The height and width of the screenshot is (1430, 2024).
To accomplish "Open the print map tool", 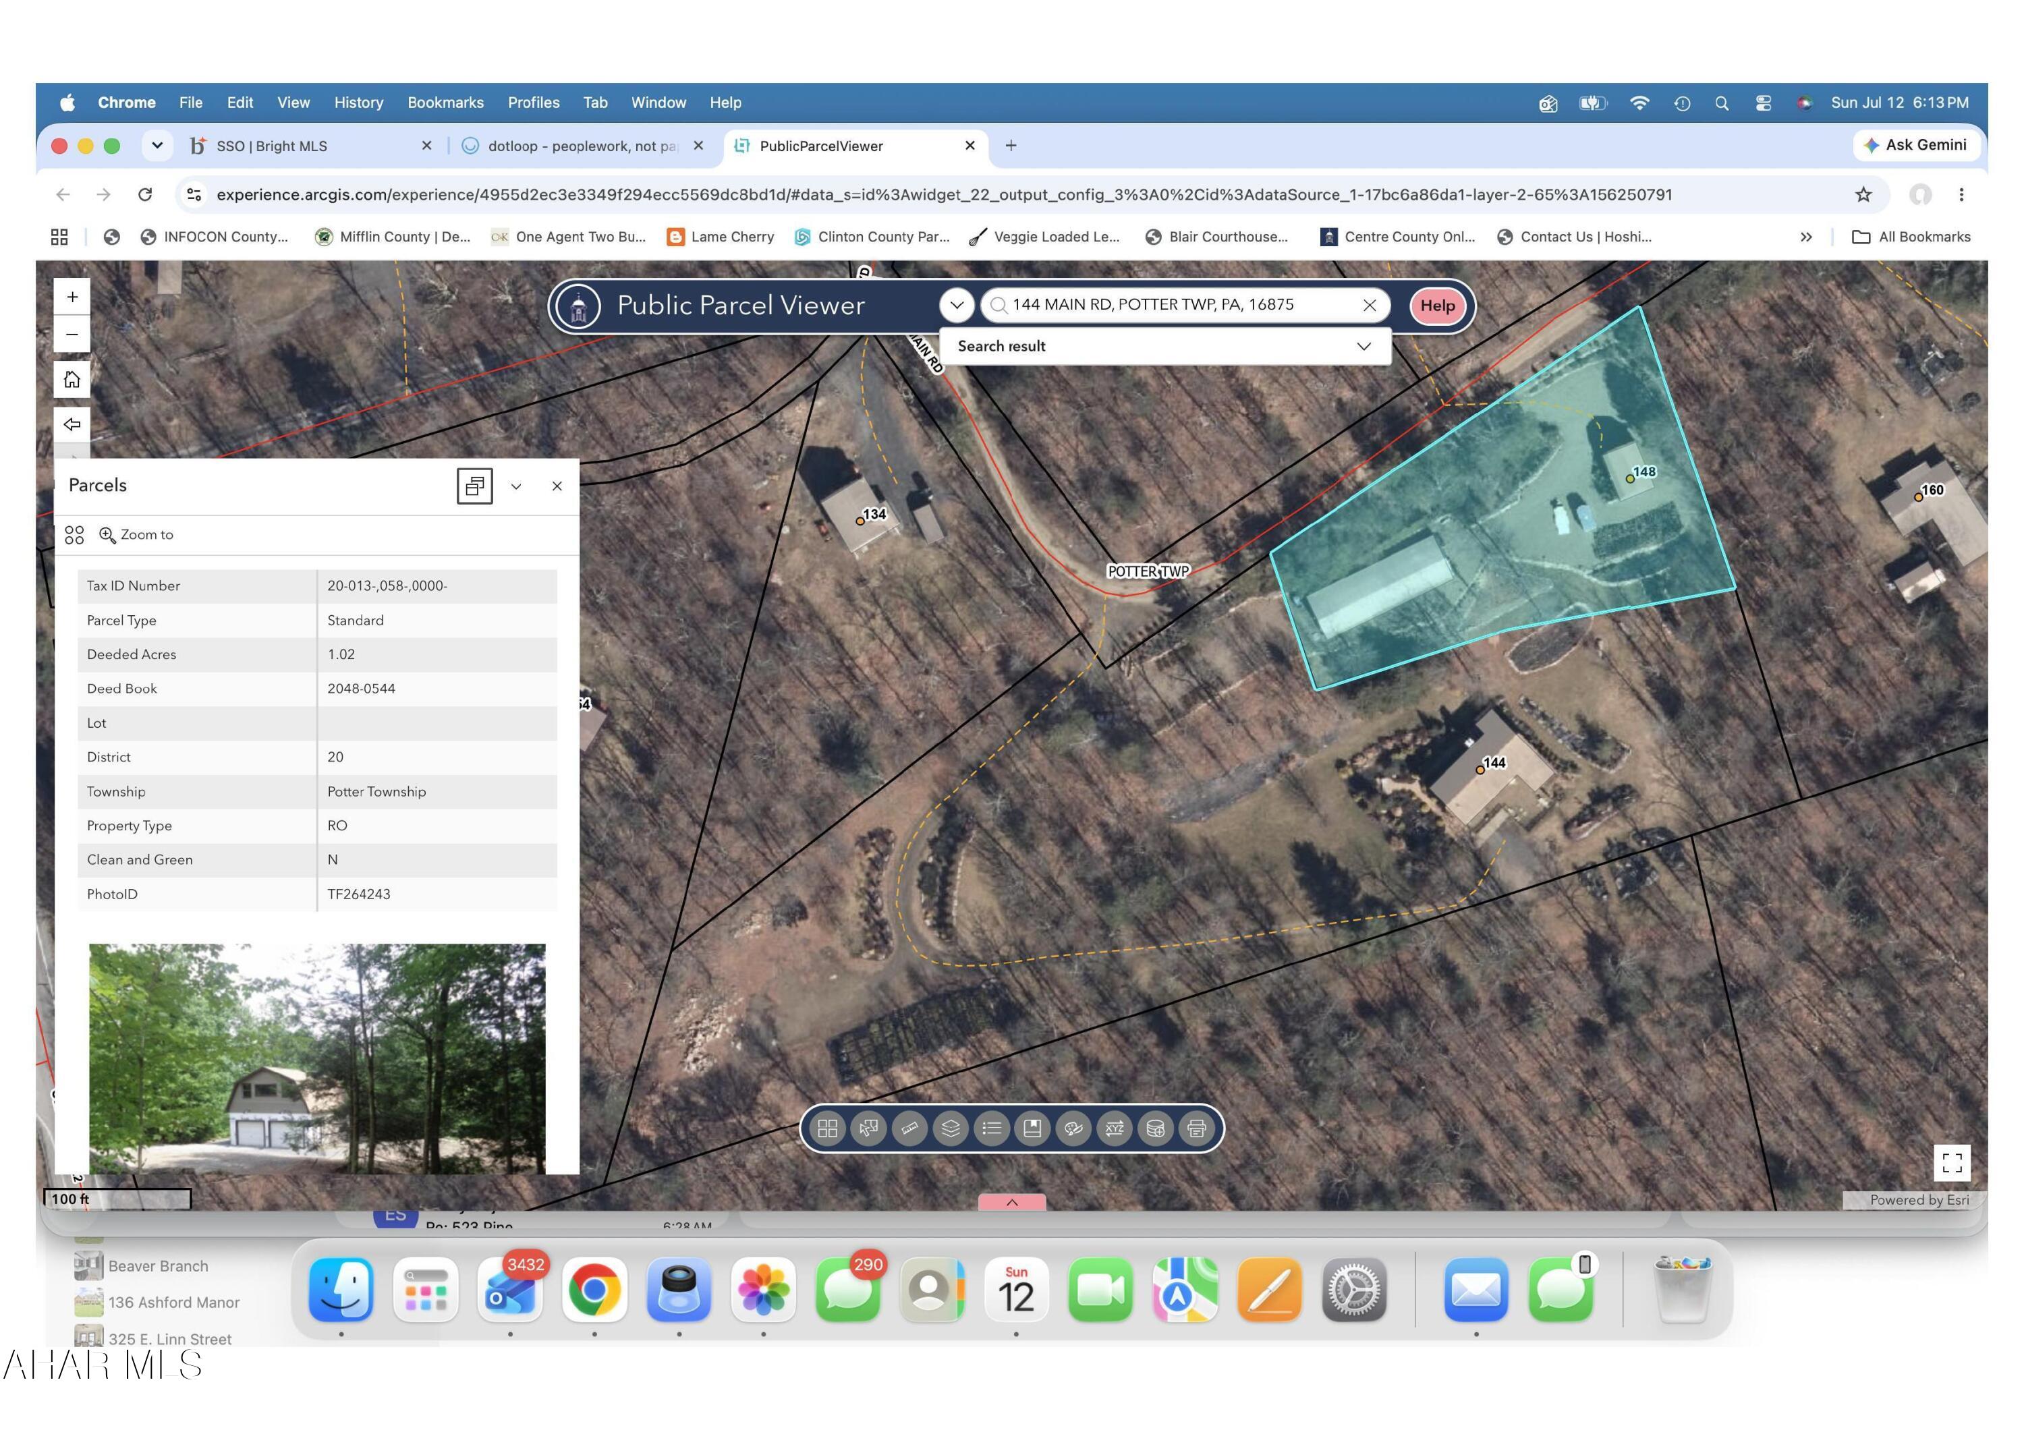I will click(x=1196, y=1128).
